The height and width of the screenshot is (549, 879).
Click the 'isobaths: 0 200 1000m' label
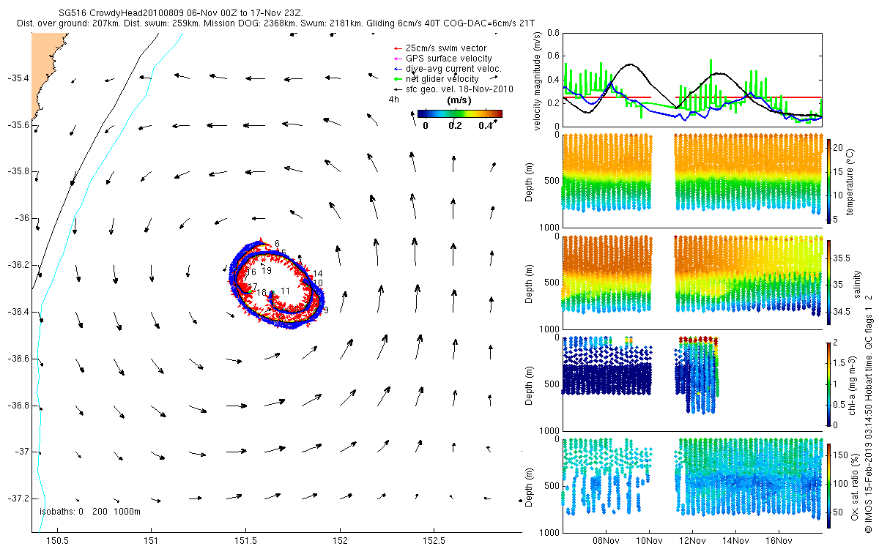coord(90,512)
